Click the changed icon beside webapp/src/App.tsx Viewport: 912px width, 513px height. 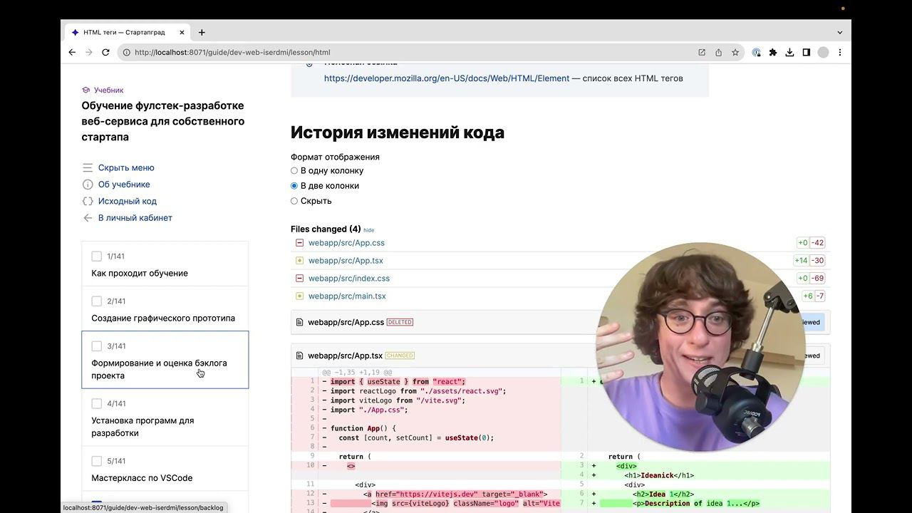299,261
